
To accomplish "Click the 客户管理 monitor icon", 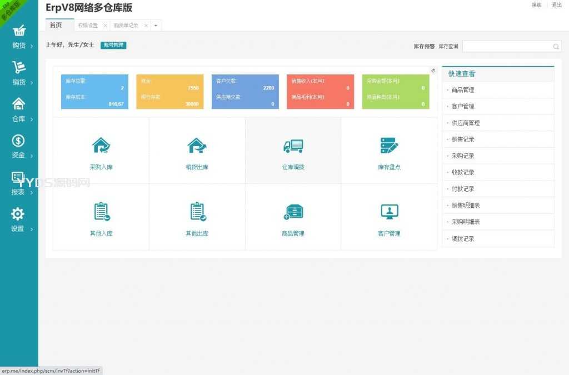I will pyautogui.click(x=389, y=212).
